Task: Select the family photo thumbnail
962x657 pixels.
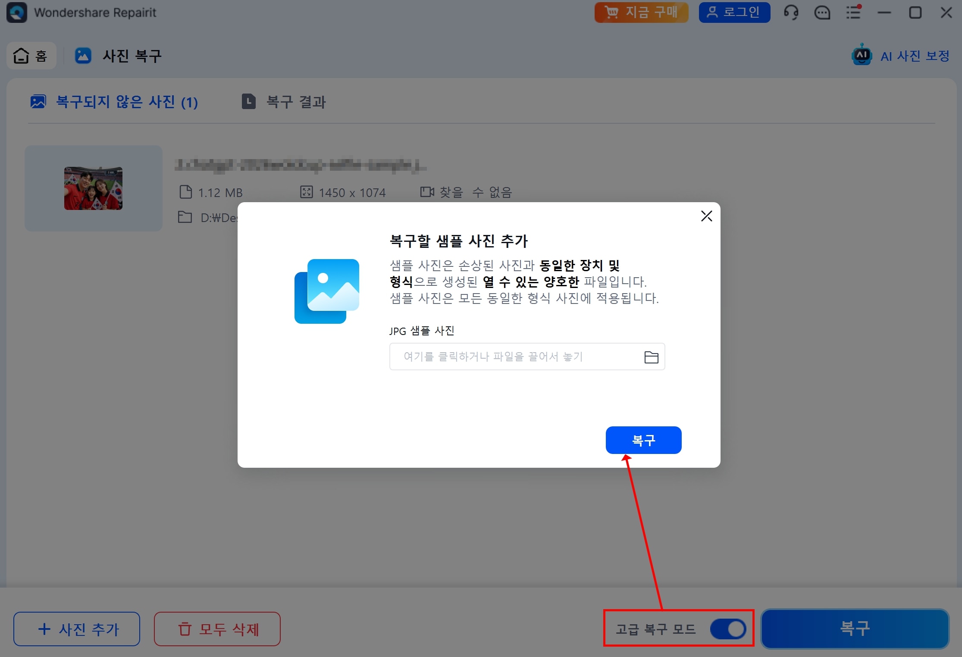Action: (x=93, y=188)
